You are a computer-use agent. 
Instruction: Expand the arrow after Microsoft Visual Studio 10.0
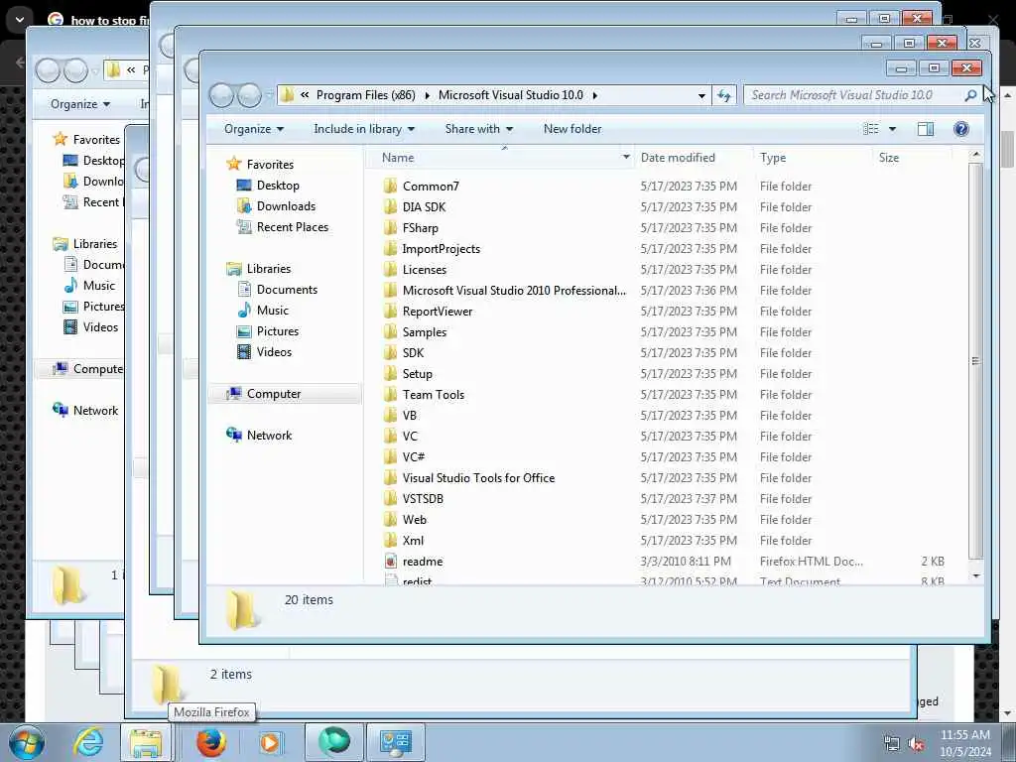(x=595, y=95)
